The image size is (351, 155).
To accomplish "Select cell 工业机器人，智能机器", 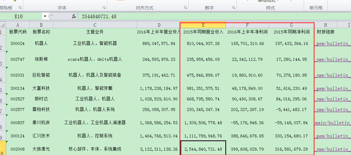I will [x=95, y=43].
